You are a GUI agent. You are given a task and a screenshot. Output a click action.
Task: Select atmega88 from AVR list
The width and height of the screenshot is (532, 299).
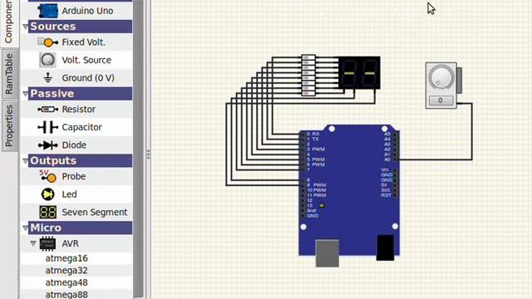tap(66, 294)
